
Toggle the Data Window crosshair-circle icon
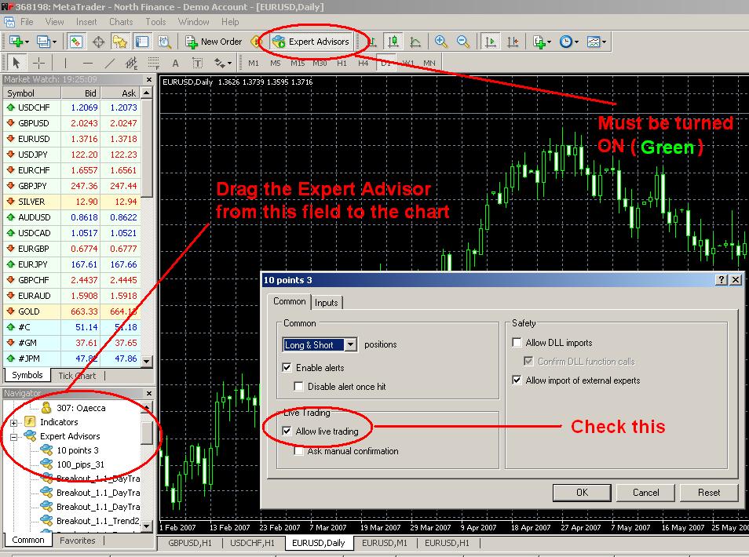coord(98,42)
